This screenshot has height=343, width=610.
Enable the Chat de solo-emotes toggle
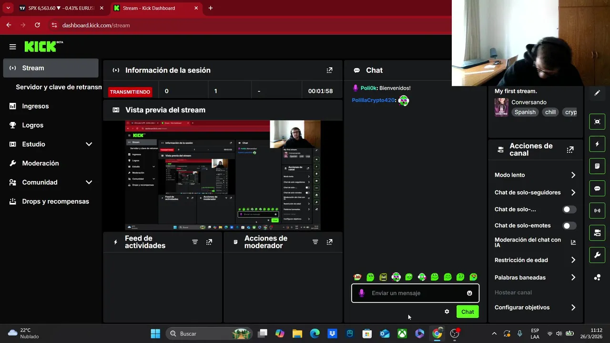[x=569, y=225]
